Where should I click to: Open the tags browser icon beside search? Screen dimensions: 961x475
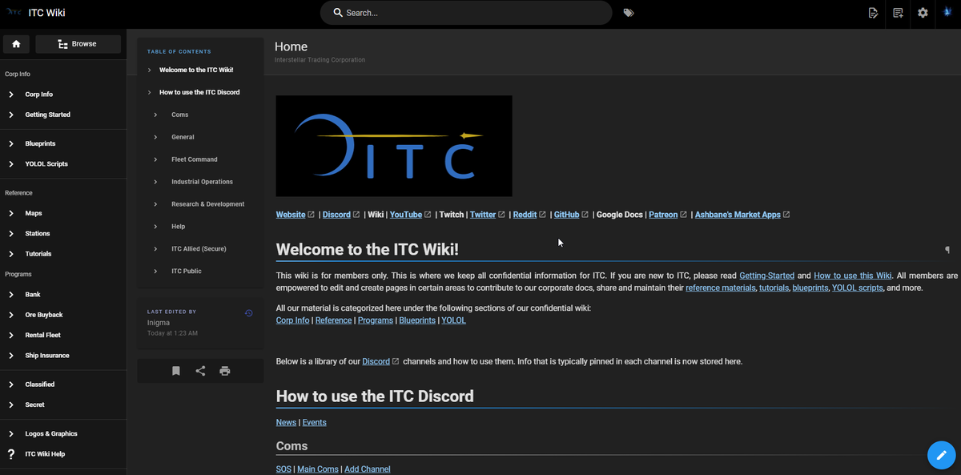[x=629, y=13]
